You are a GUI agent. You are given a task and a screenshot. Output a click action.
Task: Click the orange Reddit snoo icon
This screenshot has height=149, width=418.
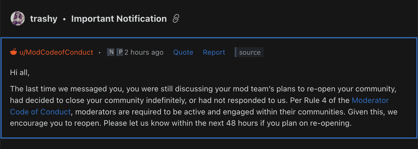(x=13, y=52)
